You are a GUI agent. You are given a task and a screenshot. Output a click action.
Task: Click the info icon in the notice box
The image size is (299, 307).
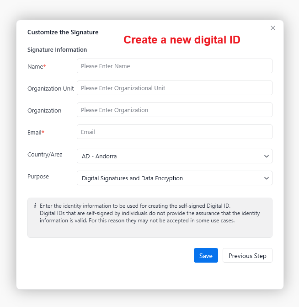pos(35,206)
